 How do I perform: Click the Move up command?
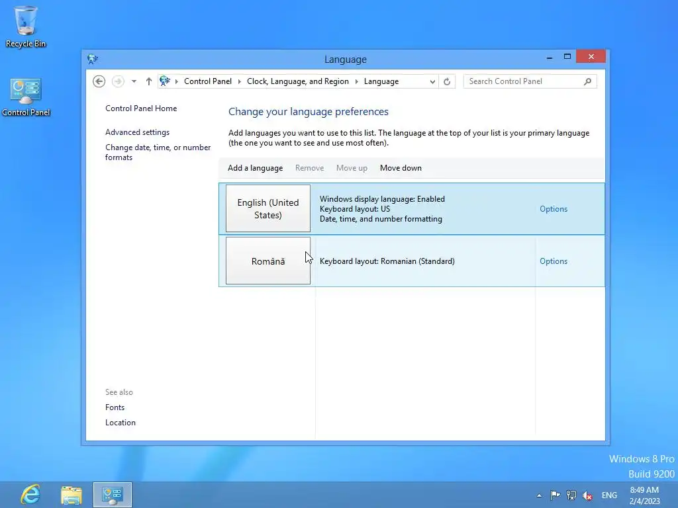coord(352,168)
